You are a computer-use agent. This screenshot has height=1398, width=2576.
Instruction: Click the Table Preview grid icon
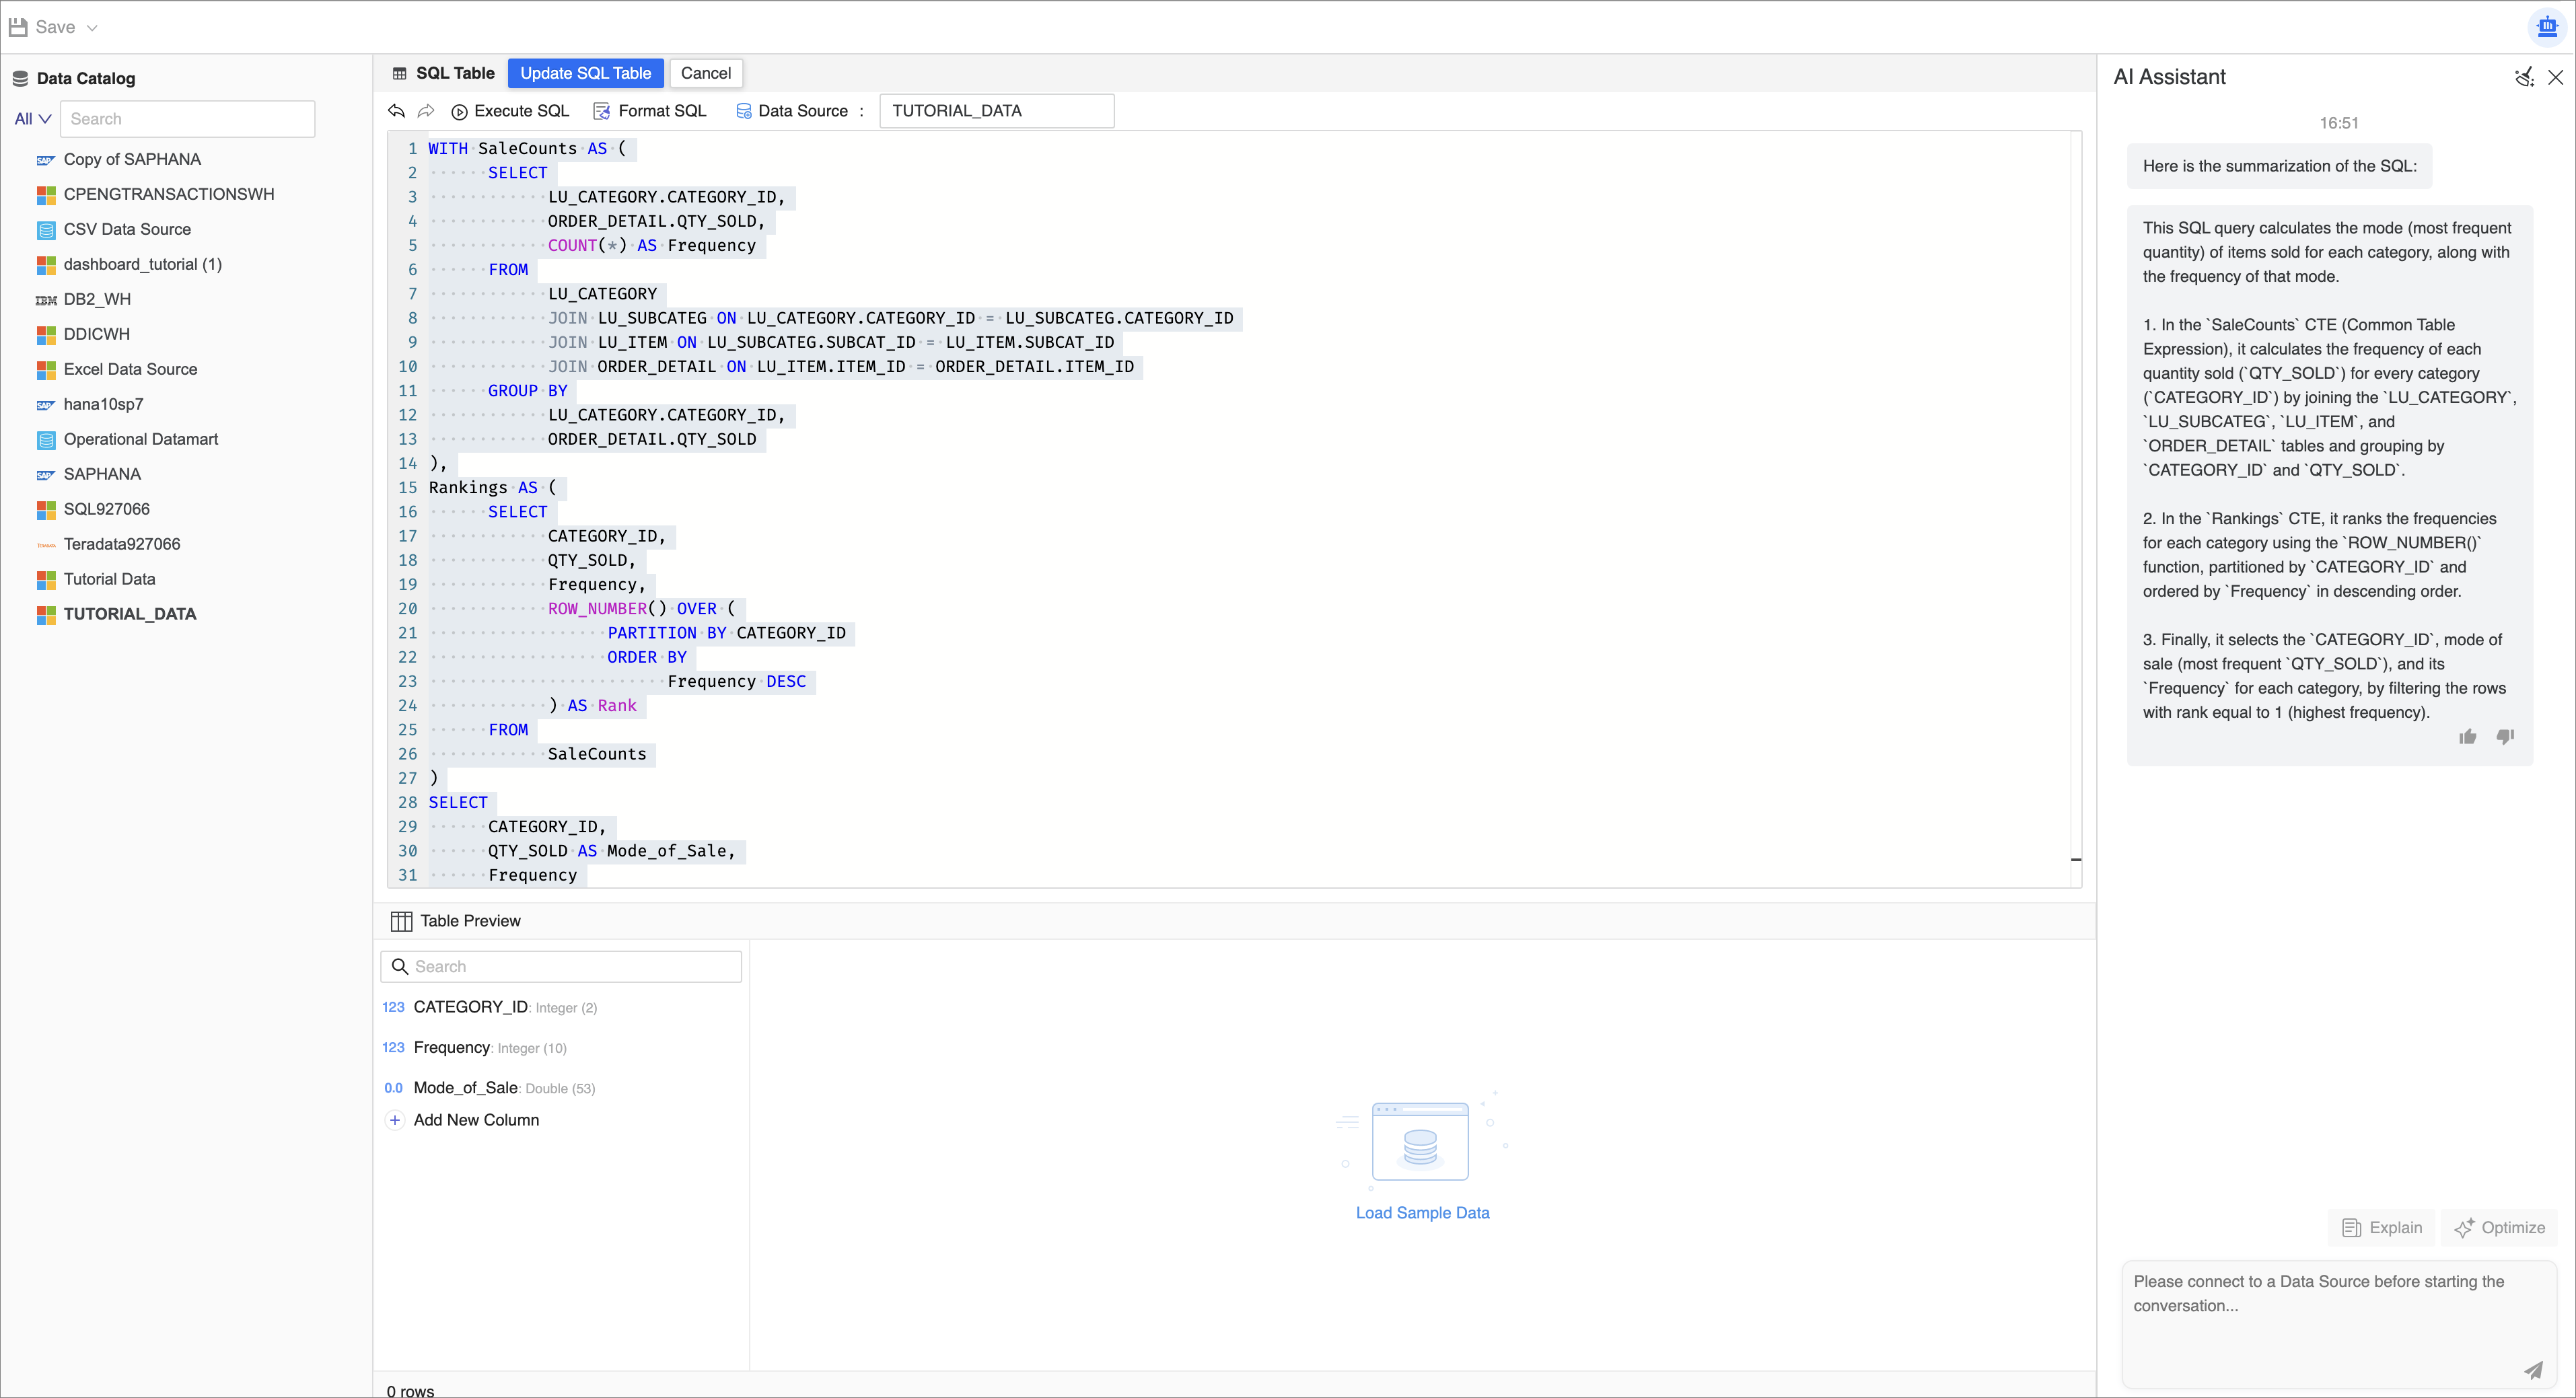(401, 920)
